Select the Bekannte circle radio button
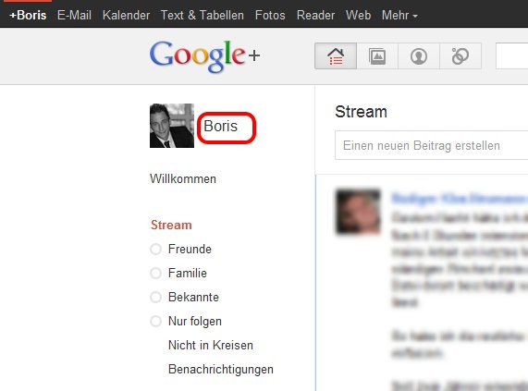The height and width of the screenshot is (391, 528). coord(155,298)
